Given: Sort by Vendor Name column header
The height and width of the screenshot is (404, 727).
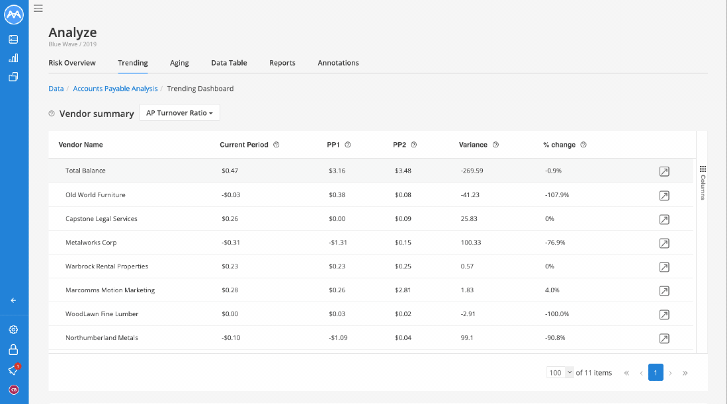Looking at the screenshot, I should point(81,145).
